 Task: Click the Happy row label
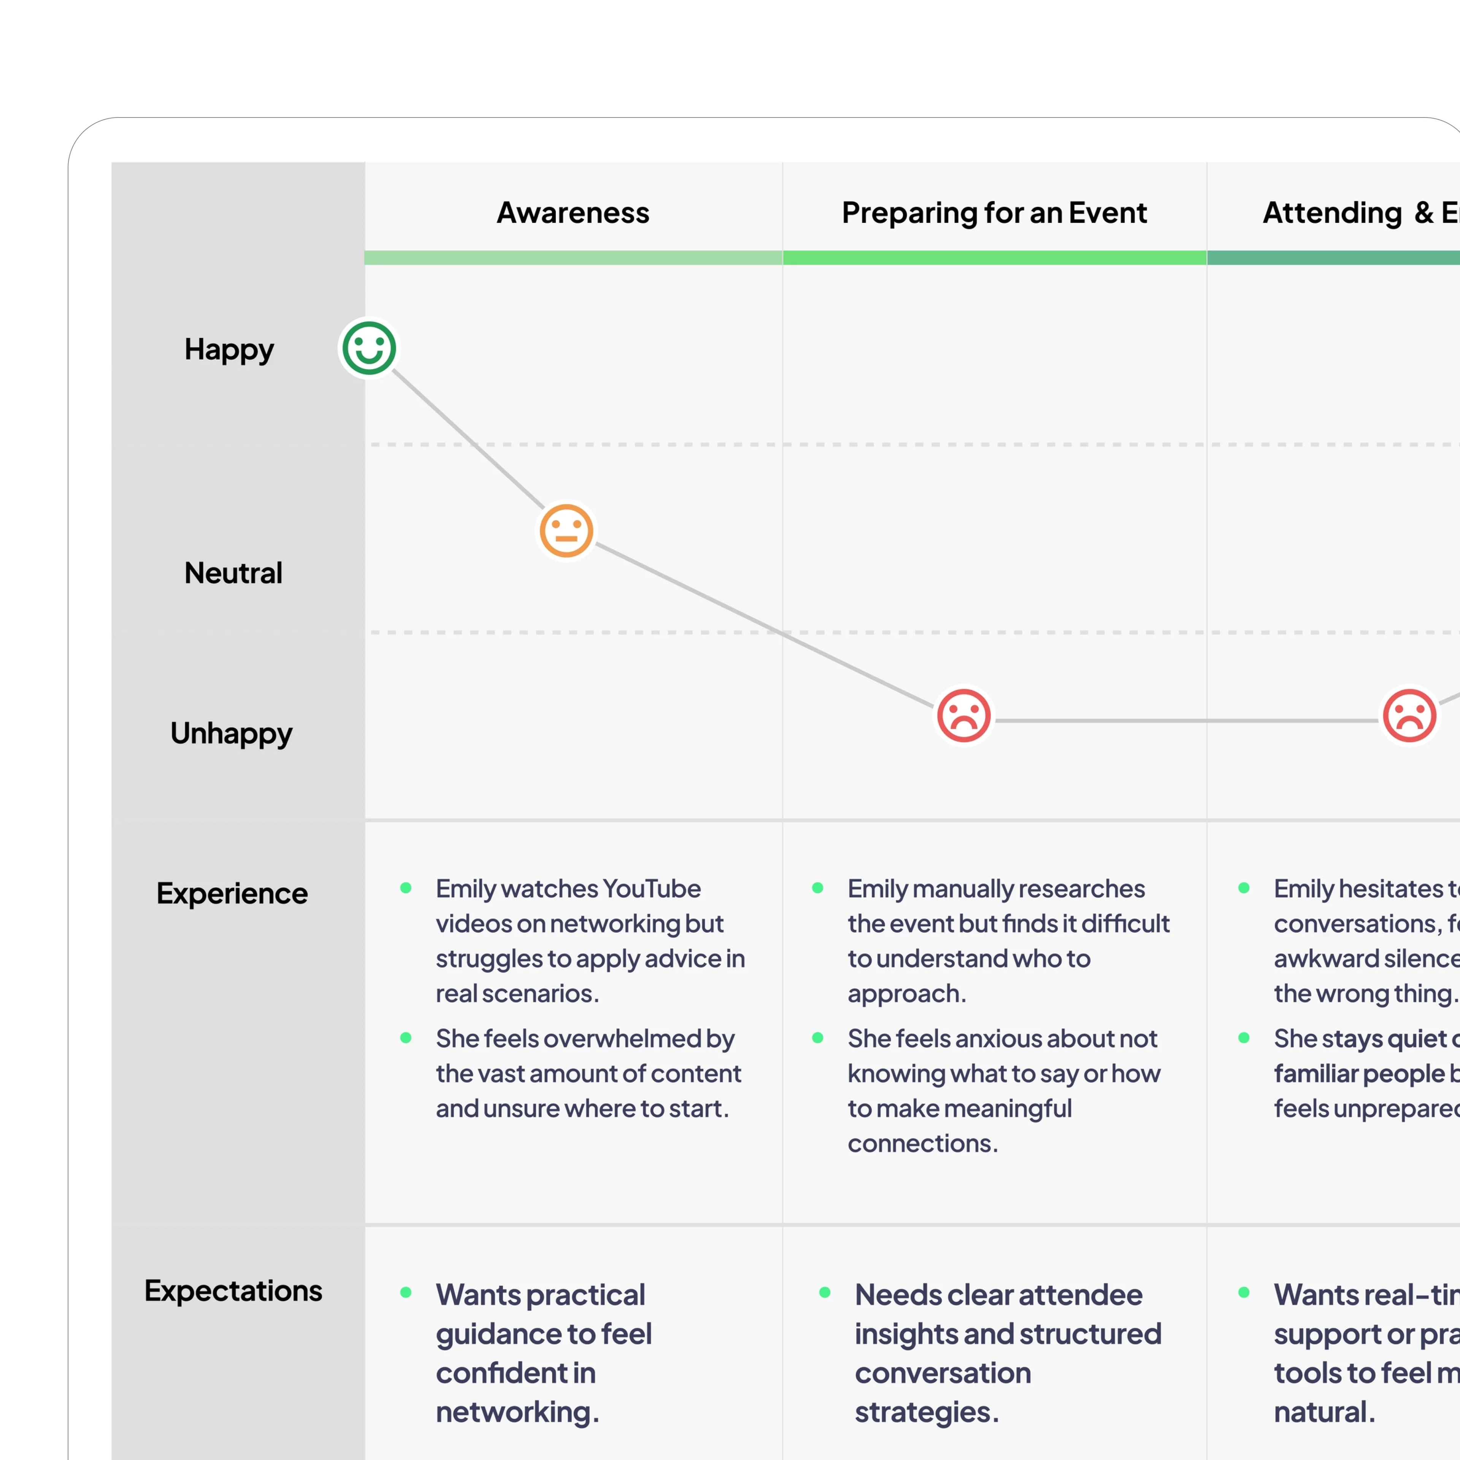pos(229,350)
